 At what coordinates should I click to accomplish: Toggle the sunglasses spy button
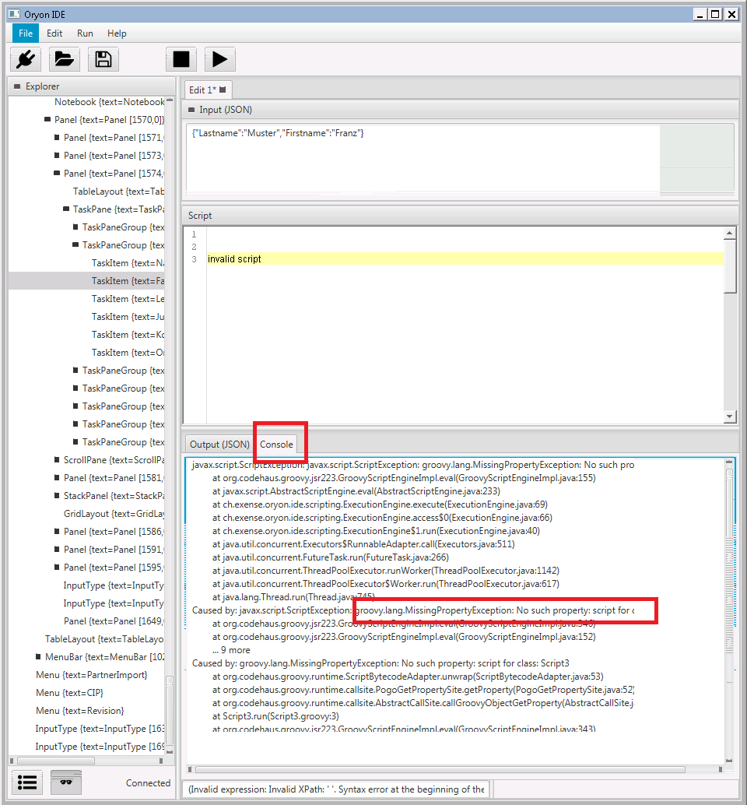coord(66,782)
